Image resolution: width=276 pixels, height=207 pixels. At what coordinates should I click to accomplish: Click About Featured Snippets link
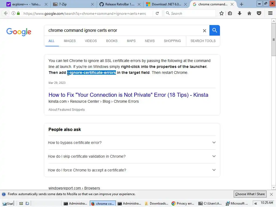[67, 110]
